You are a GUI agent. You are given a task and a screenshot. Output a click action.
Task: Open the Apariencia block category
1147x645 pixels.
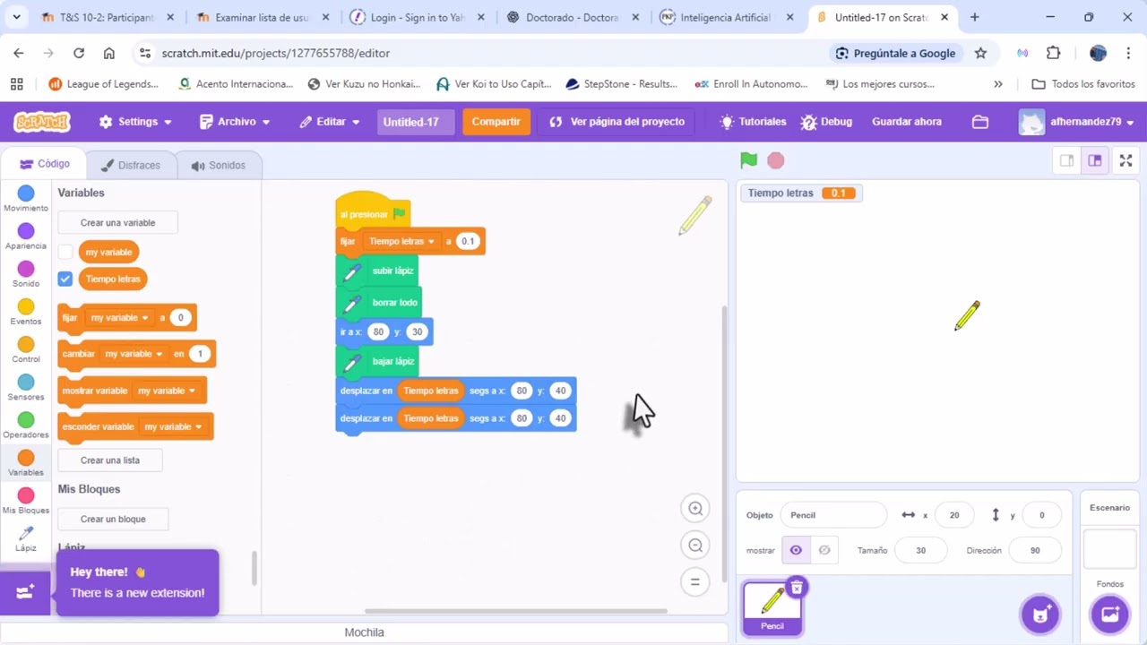click(x=26, y=236)
